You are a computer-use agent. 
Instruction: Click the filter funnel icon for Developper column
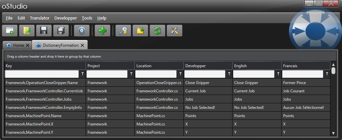(x=229, y=74)
